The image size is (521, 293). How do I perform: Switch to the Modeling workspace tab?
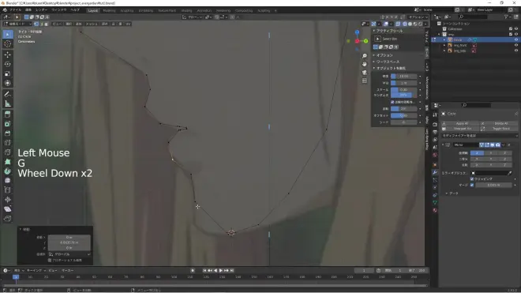click(x=109, y=10)
